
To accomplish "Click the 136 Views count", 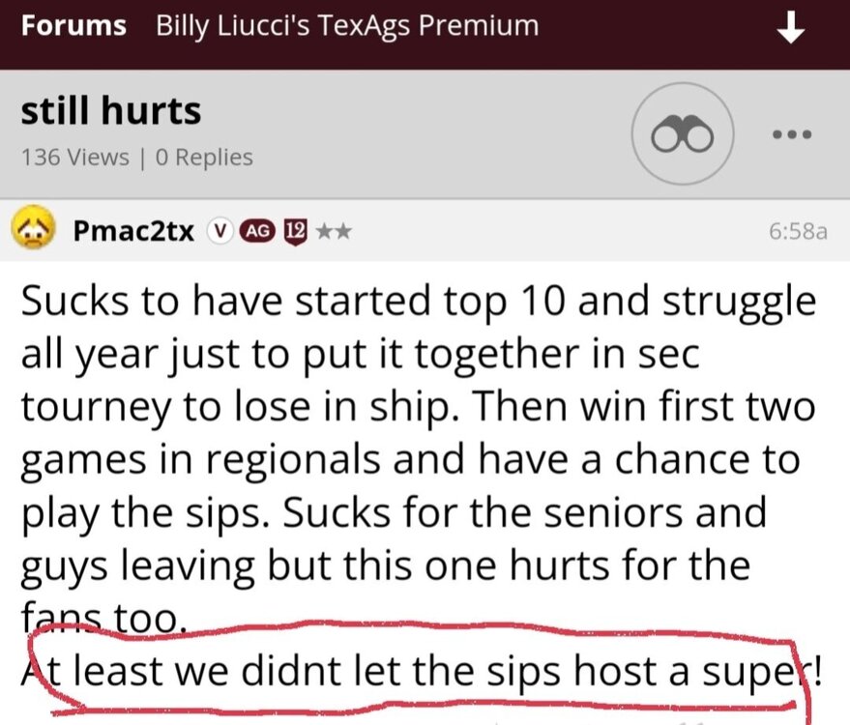I will tap(74, 157).
